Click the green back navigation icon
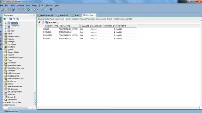This screenshot has width=202, height=113. [28, 9]
